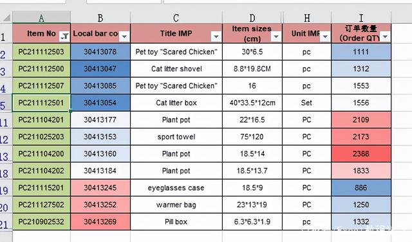The height and width of the screenshot is (242, 412).
Task: Select the Pill box title cell
Action: 176,222
